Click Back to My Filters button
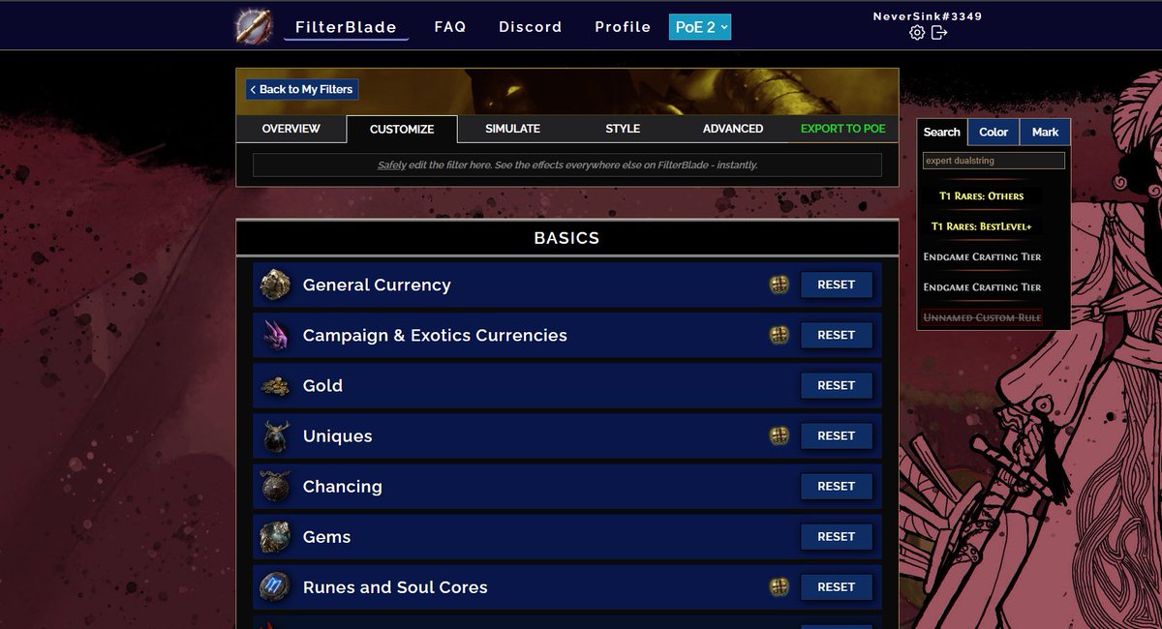 302,89
